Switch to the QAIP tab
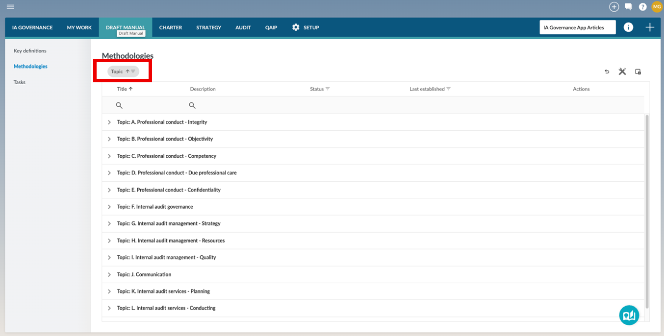Viewport: 664px width, 336px height. (x=271, y=27)
